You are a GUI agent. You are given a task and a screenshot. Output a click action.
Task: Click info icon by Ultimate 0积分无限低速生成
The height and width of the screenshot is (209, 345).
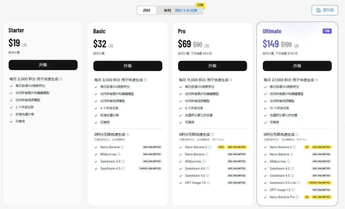click(297, 135)
